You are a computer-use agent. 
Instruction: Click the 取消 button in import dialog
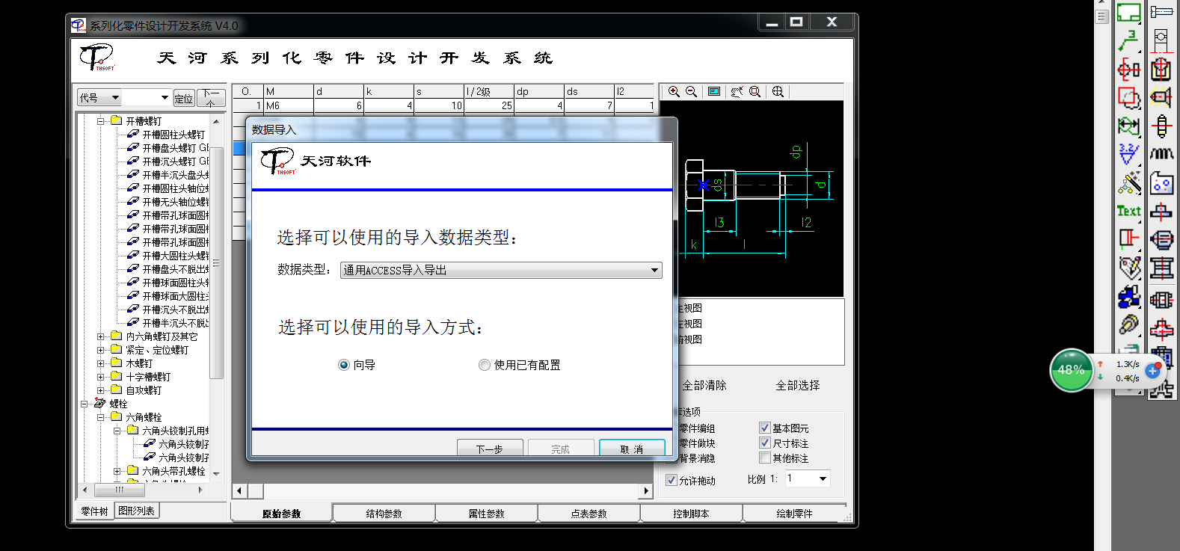632,448
